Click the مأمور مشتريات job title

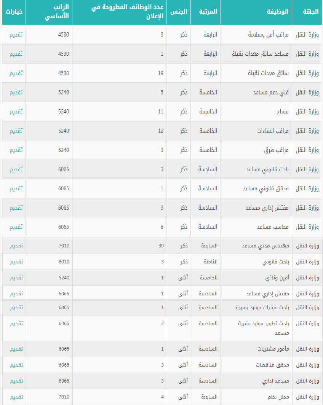tap(273, 349)
